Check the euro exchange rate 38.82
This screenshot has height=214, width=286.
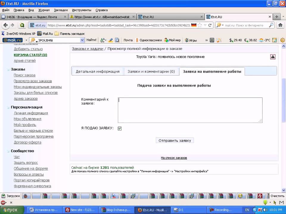(x=251, y=40)
